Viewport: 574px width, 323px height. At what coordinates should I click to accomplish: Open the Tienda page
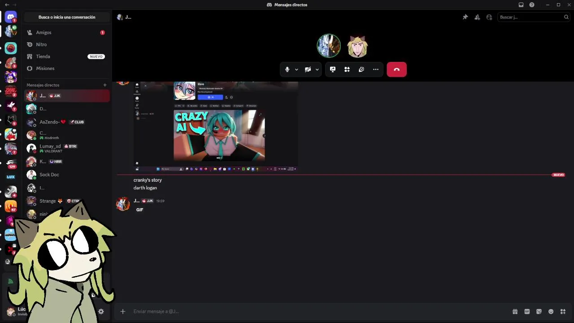pyautogui.click(x=66, y=57)
